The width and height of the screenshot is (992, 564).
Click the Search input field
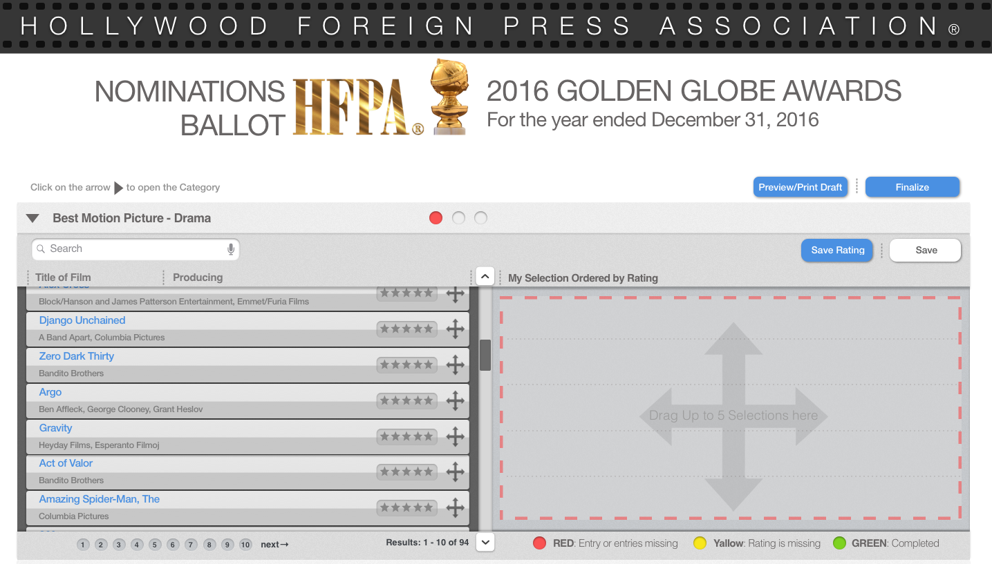135,249
